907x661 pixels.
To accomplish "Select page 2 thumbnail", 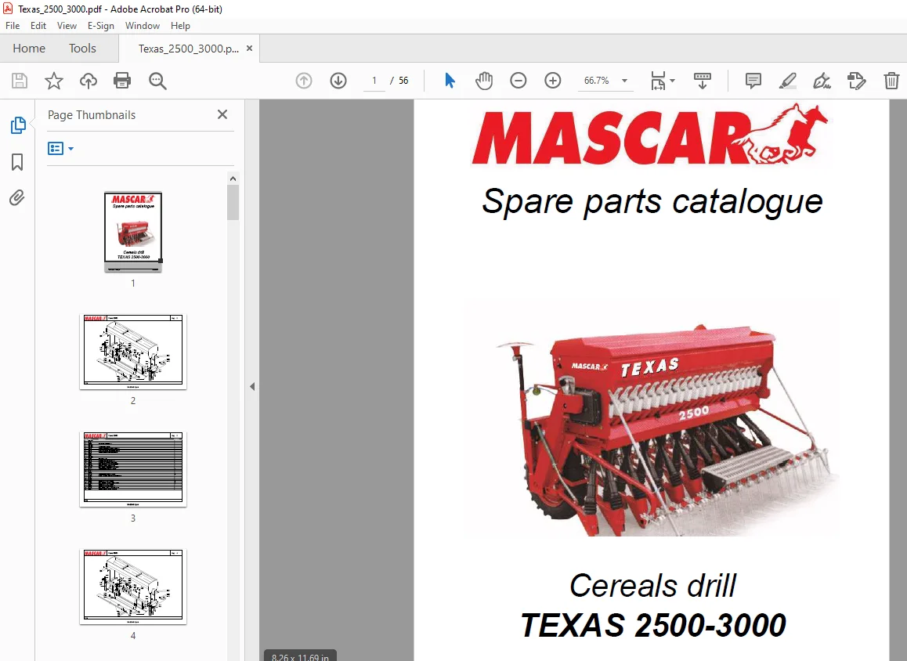I will [133, 352].
